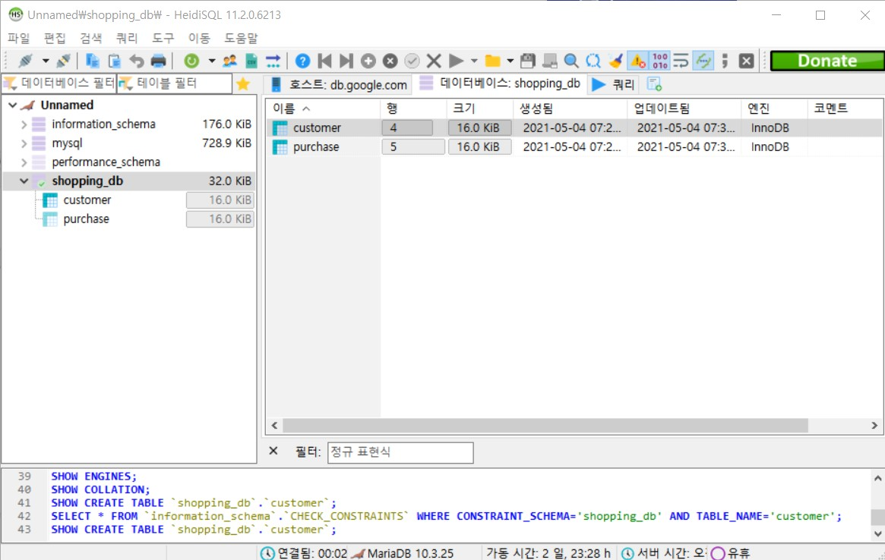
Task: Select customer table in the tree
Action: click(x=87, y=200)
